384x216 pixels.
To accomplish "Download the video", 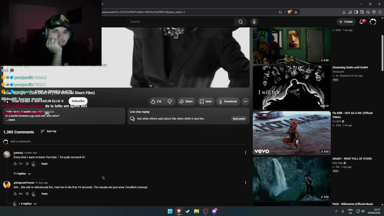I will pyautogui.click(x=228, y=101).
